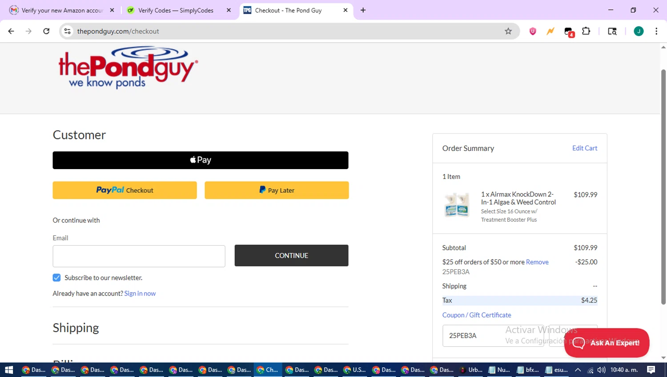Click the Airmax KnockDown product thumbnail

point(457,205)
